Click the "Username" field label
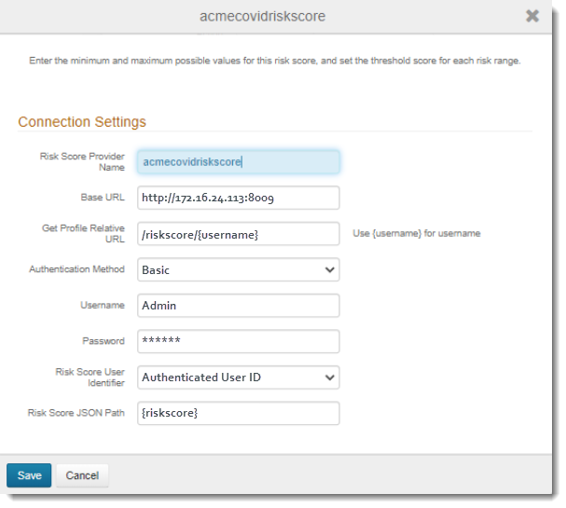 point(103,305)
